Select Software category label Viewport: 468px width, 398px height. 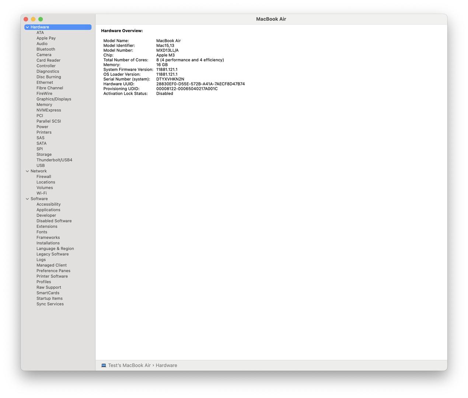point(39,199)
